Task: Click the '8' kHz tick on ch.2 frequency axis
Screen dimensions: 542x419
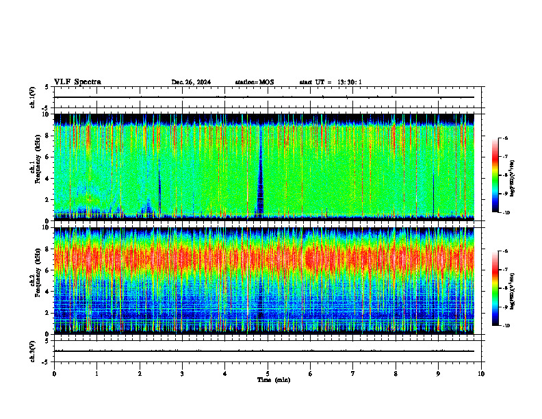Action: (48, 249)
